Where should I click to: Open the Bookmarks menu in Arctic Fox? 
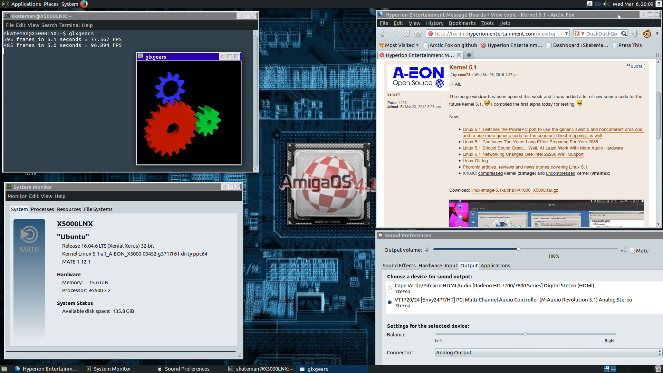[462, 23]
